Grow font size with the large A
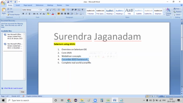 pos(47,10)
